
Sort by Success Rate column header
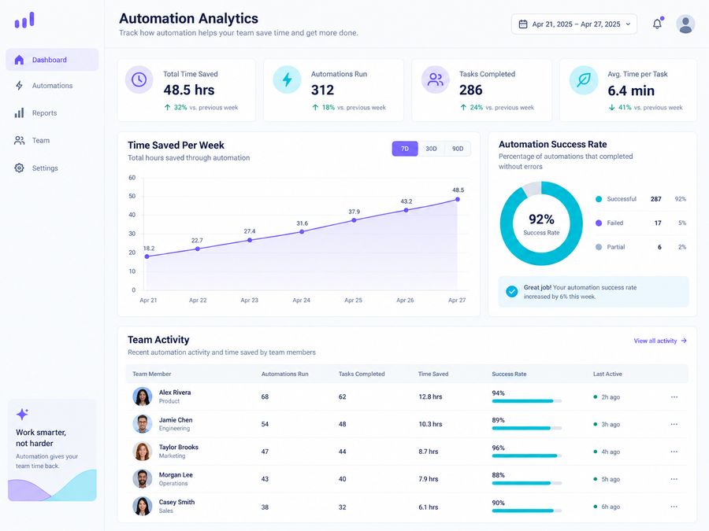click(509, 374)
